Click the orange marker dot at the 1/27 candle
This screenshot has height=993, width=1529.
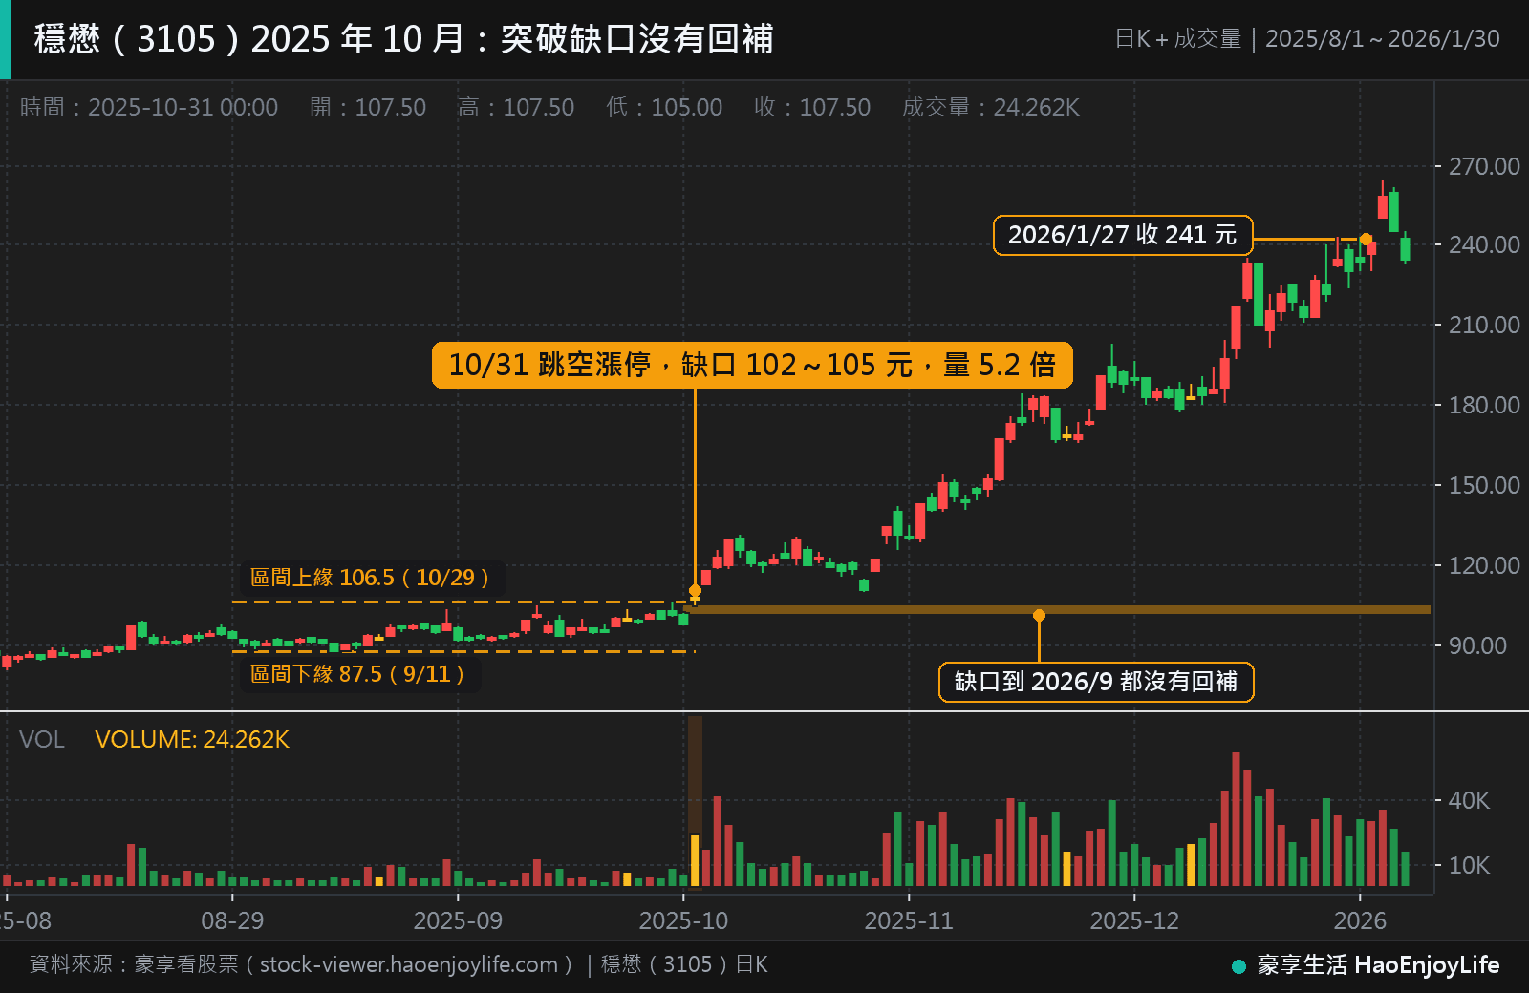click(x=1367, y=240)
